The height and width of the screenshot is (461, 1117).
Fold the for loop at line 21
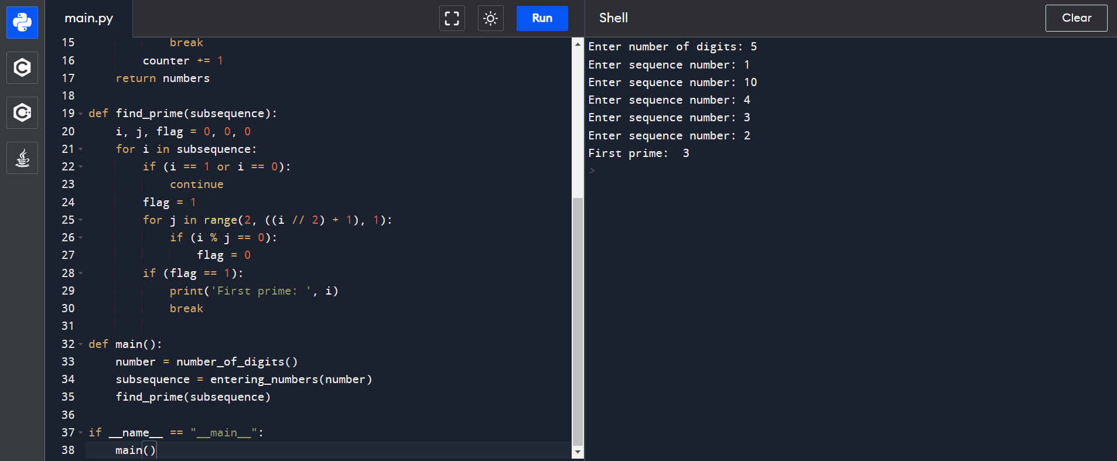point(81,149)
